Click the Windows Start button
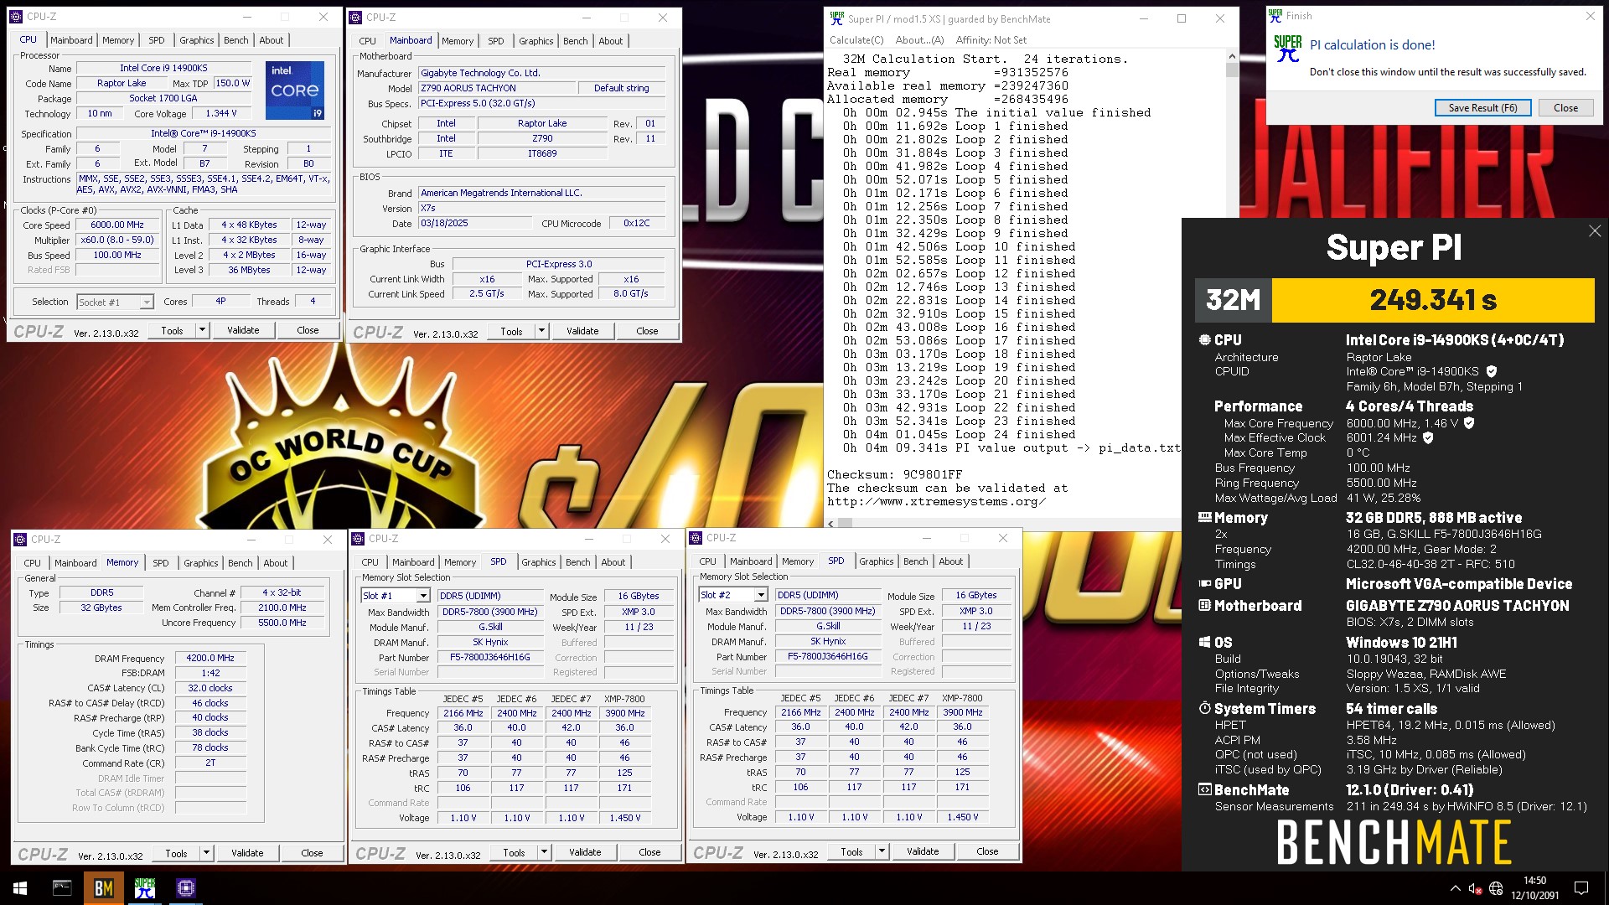The width and height of the screenshot is (1609, 905). tap(20, 888)
